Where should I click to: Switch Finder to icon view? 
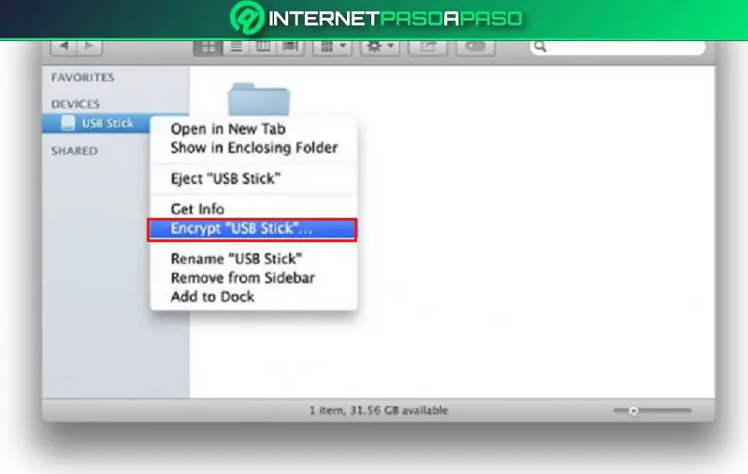[208, 47]
